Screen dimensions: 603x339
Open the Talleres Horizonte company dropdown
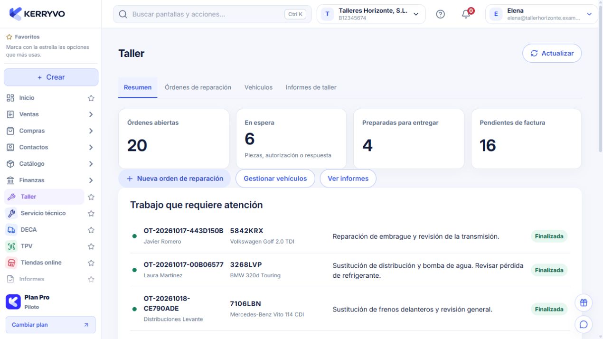371,14
